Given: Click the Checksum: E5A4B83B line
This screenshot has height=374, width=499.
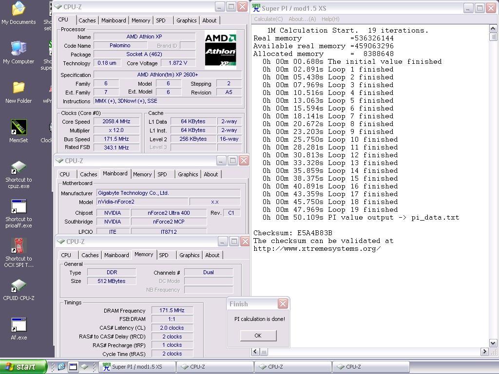Looking at the screenshot, I should 293,233.
